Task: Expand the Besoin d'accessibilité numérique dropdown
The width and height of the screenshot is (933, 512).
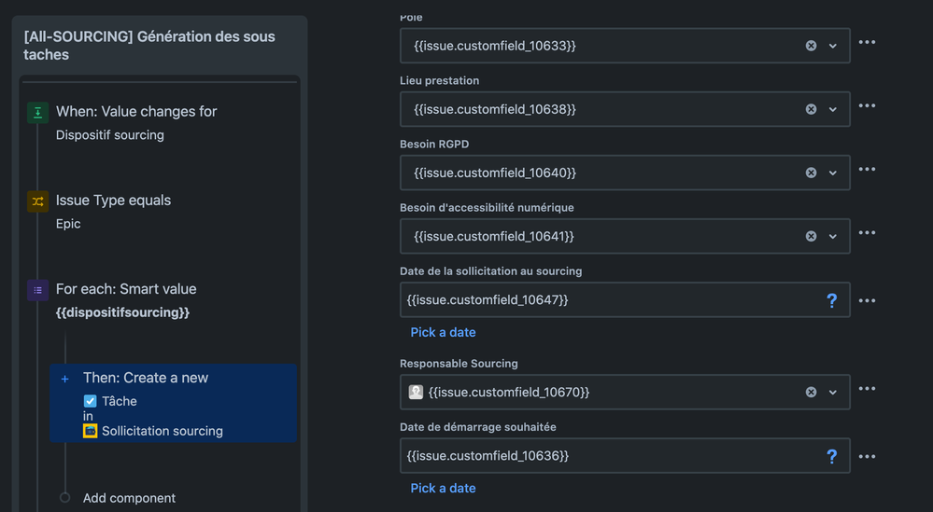Action: [x=833, y=236]
